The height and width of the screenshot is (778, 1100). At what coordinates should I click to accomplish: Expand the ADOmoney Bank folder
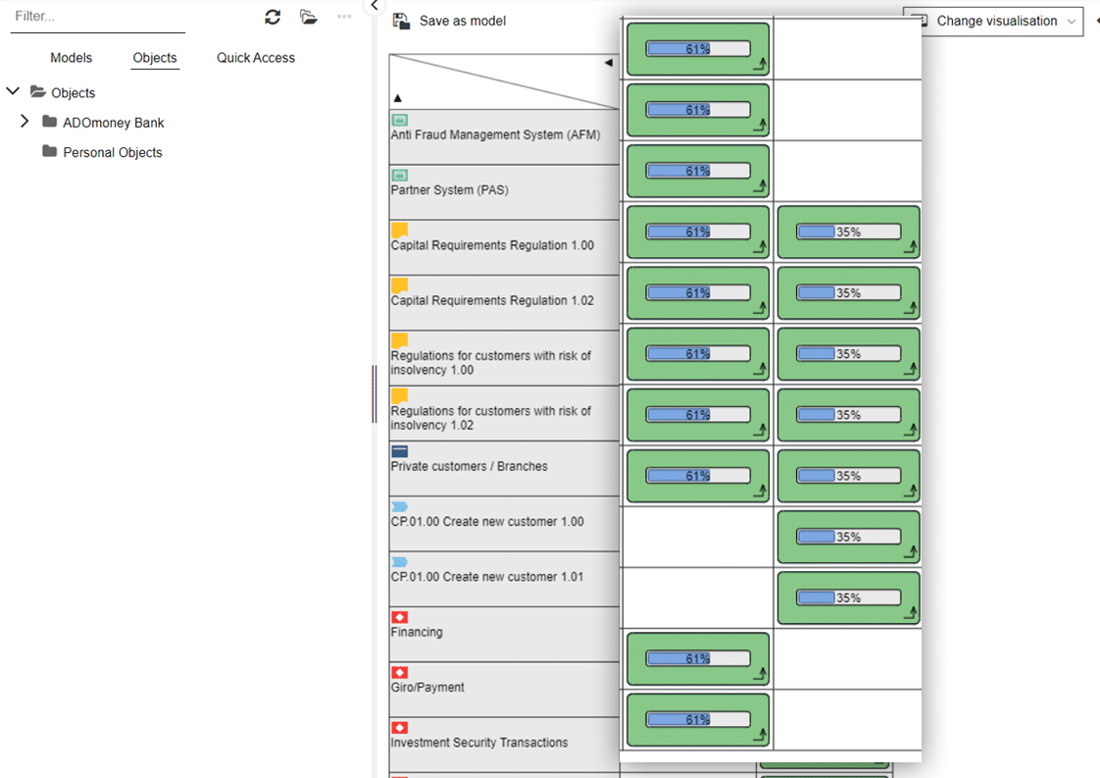(x=25, y=122)
